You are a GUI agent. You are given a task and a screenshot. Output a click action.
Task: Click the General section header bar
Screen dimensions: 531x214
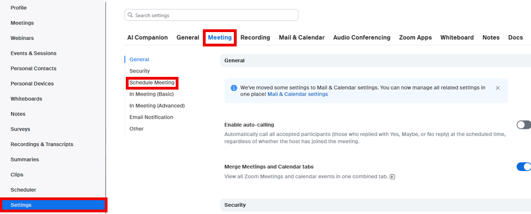(376, 60)
